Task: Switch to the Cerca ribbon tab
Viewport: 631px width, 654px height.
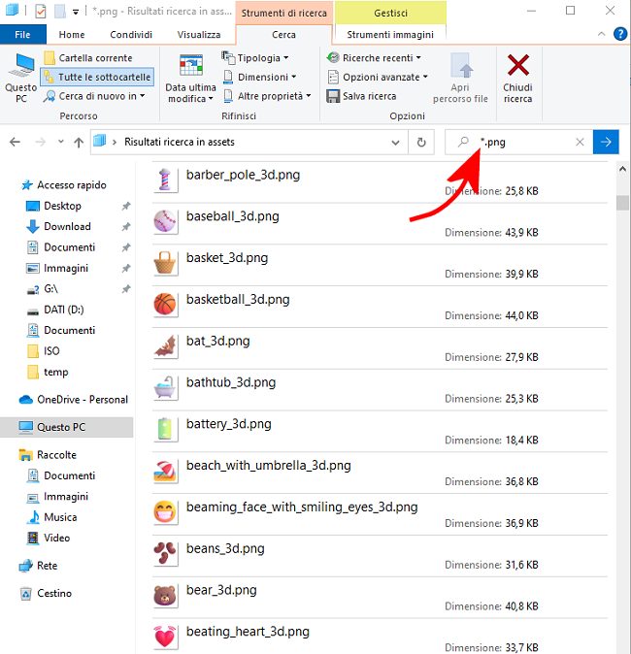Action: 283,35
